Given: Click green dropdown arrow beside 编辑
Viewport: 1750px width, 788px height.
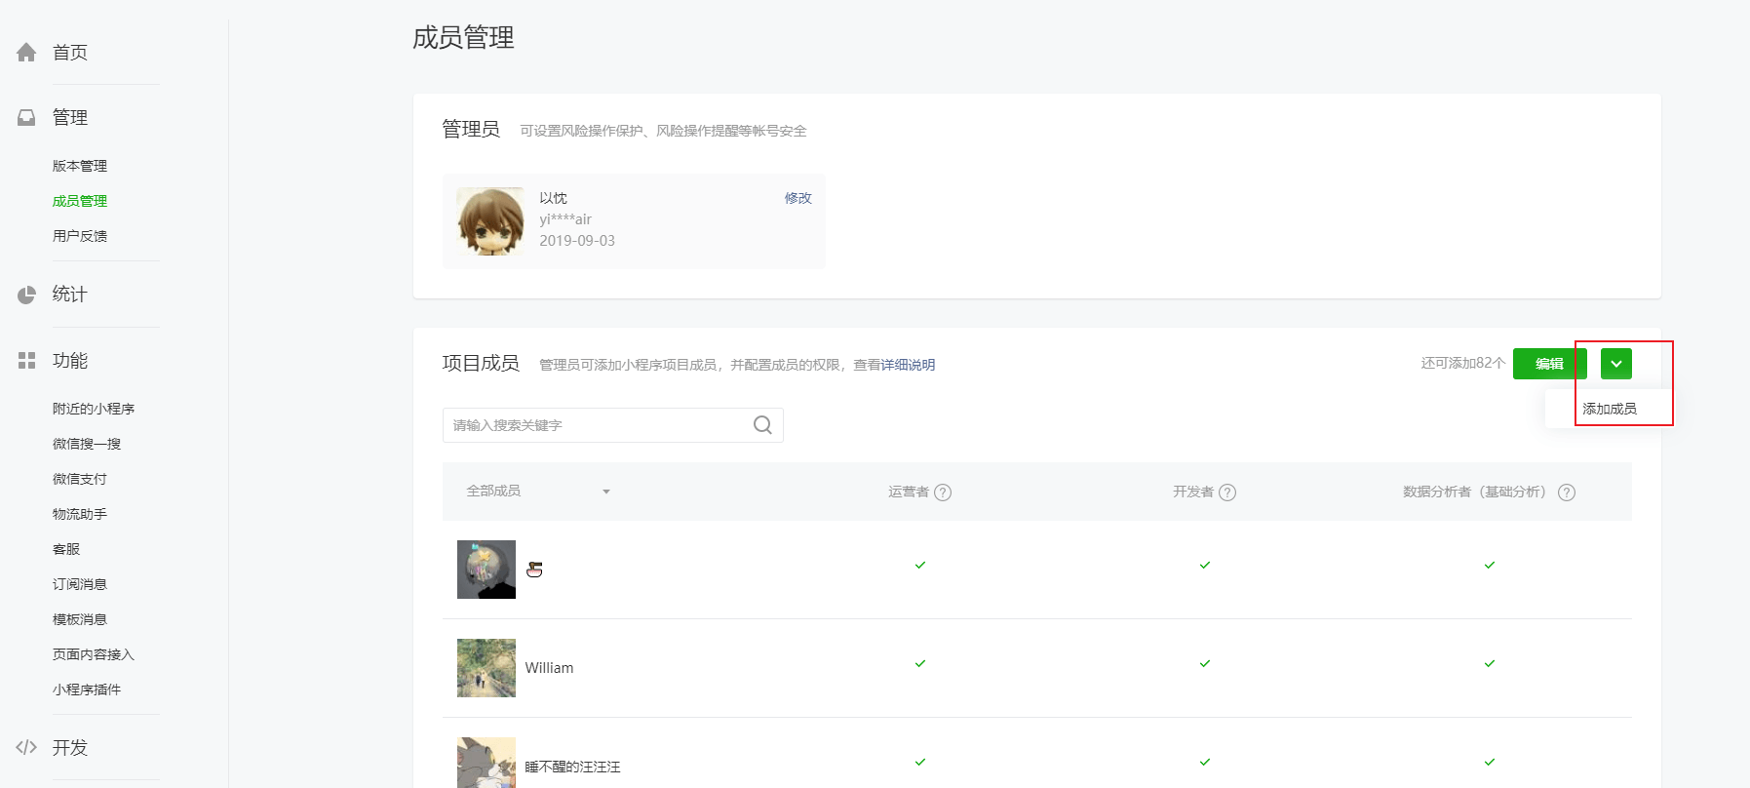Looking at the screenshot, I should 1616,364.
